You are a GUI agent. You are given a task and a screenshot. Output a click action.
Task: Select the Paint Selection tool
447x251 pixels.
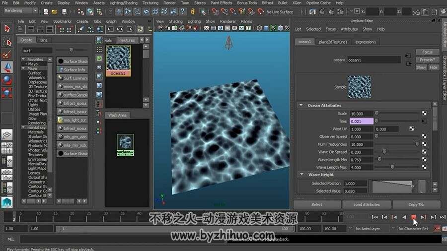(x=7, y=55)
